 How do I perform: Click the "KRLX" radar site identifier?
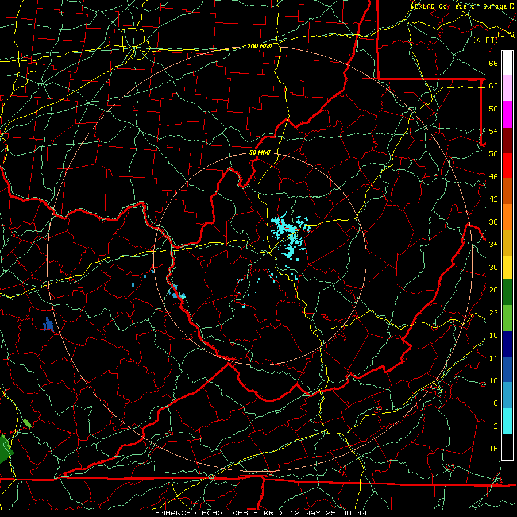[x=275, y=513]
